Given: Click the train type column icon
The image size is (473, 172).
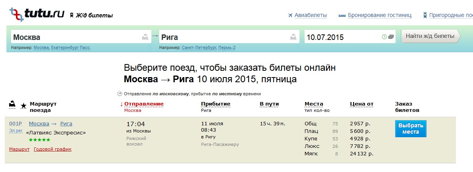Looking at the screenshot, I should click(x=12, y=104).
